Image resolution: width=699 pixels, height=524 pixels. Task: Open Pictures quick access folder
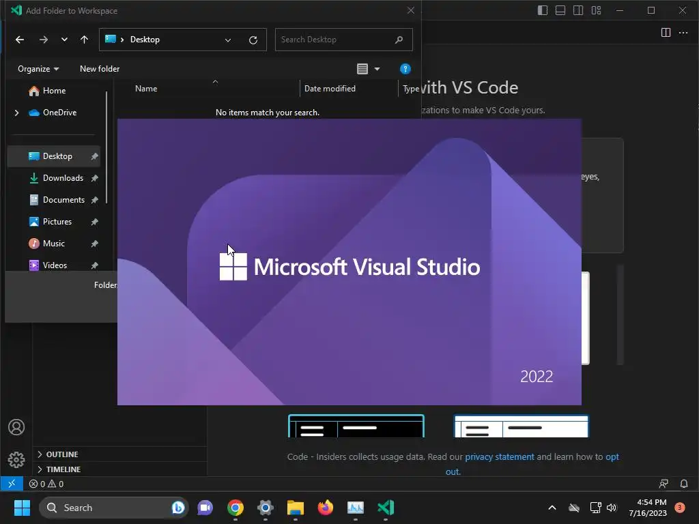click(57, 222)
